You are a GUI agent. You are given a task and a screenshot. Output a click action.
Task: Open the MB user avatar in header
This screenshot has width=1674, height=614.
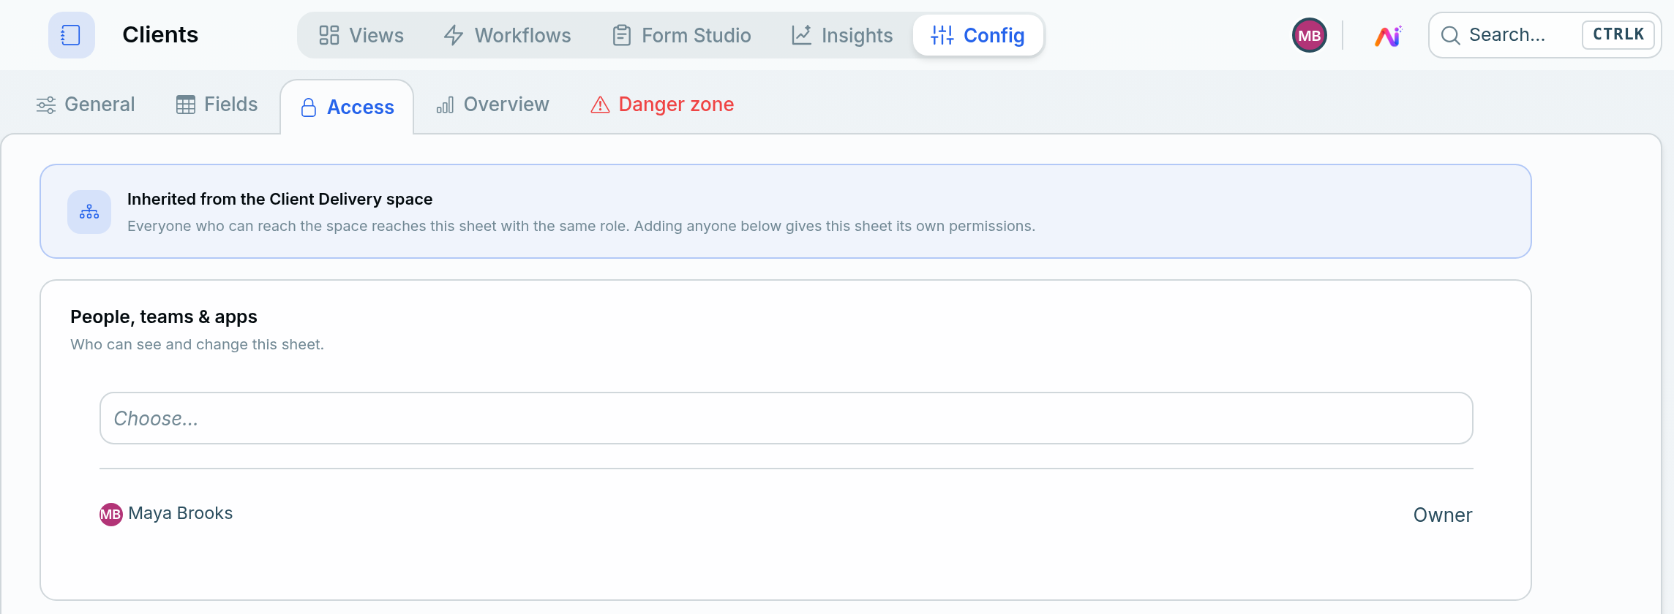click(x=1310, y=35)
